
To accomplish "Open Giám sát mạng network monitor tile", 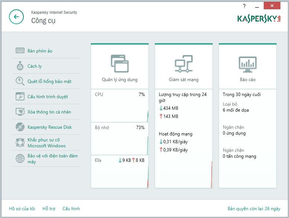I will 183,67.
